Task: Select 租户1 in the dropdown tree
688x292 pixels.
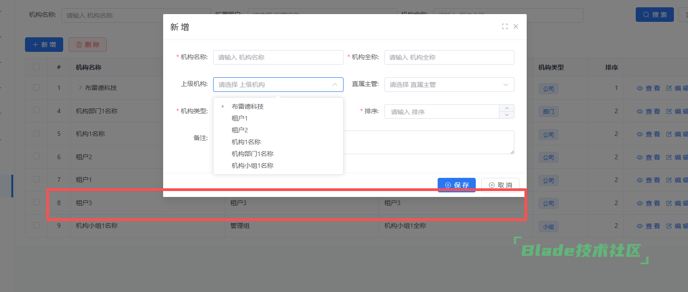Action: tap(239, 118)
